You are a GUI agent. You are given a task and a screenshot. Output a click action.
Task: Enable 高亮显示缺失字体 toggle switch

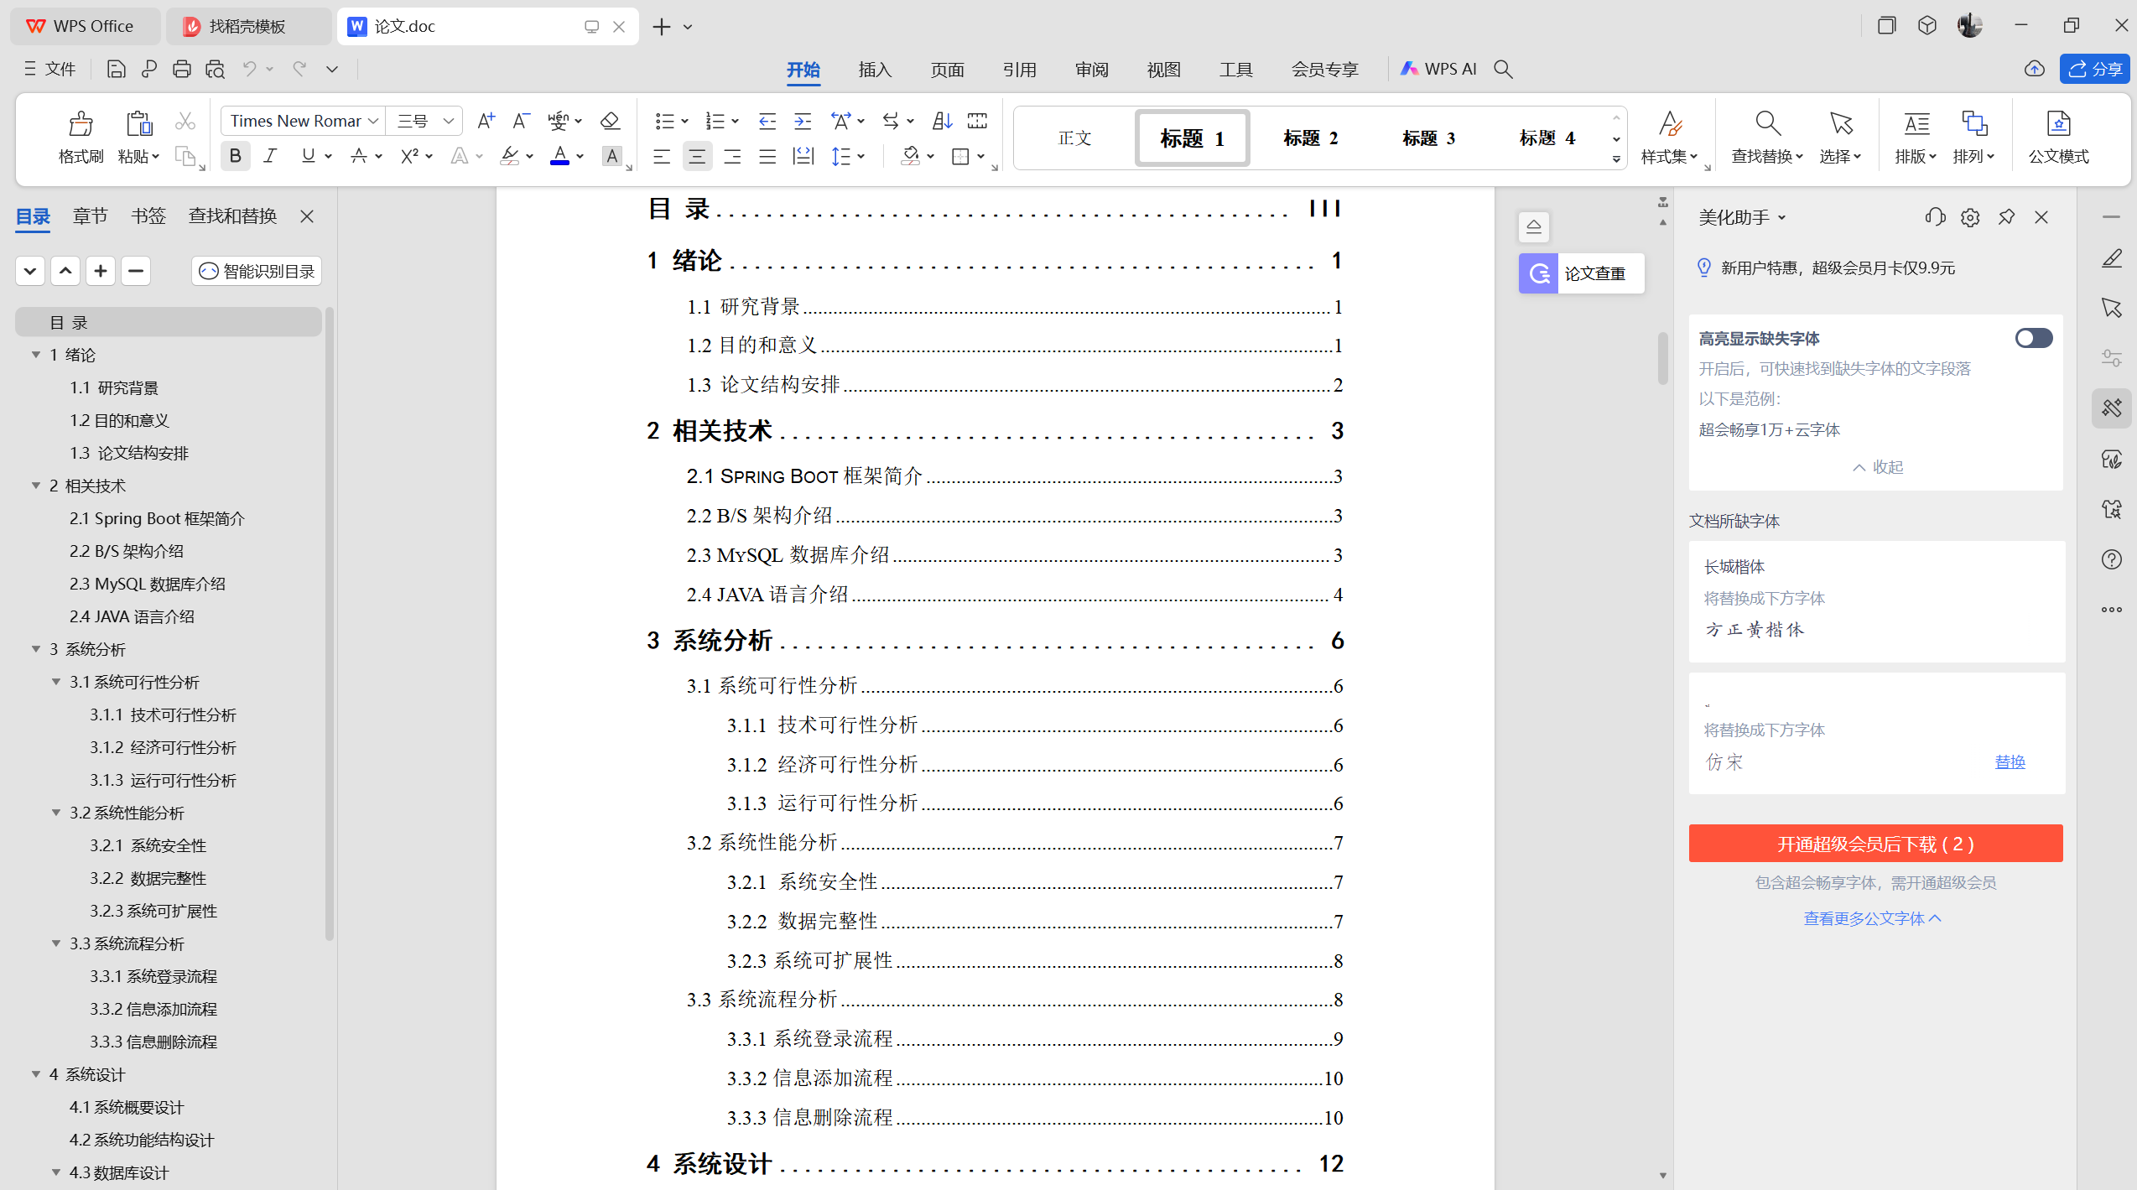pos(2033,338)
